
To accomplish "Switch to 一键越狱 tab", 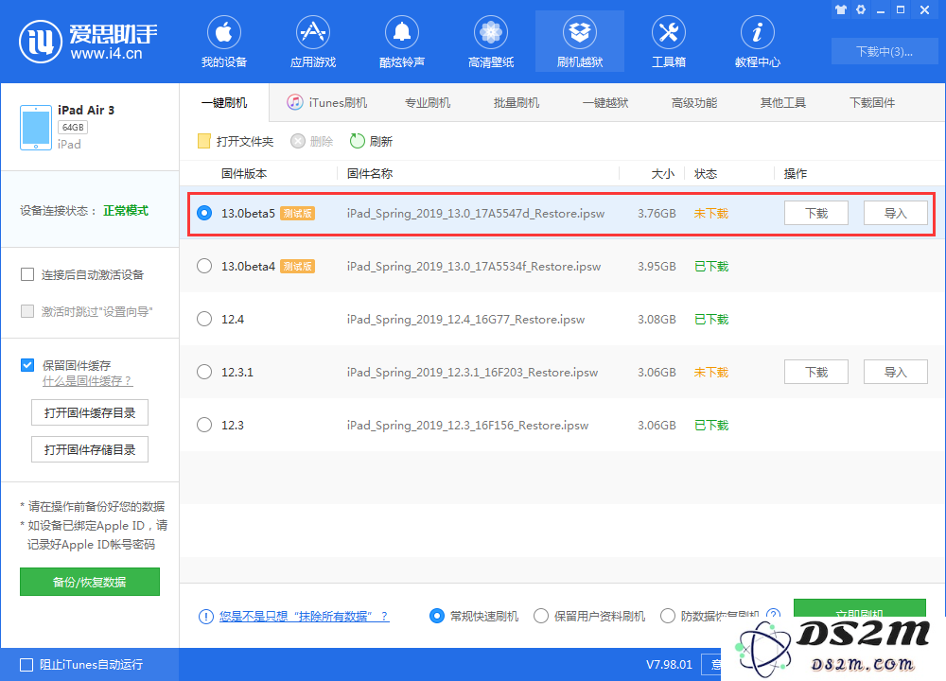I will pos(605,103).
